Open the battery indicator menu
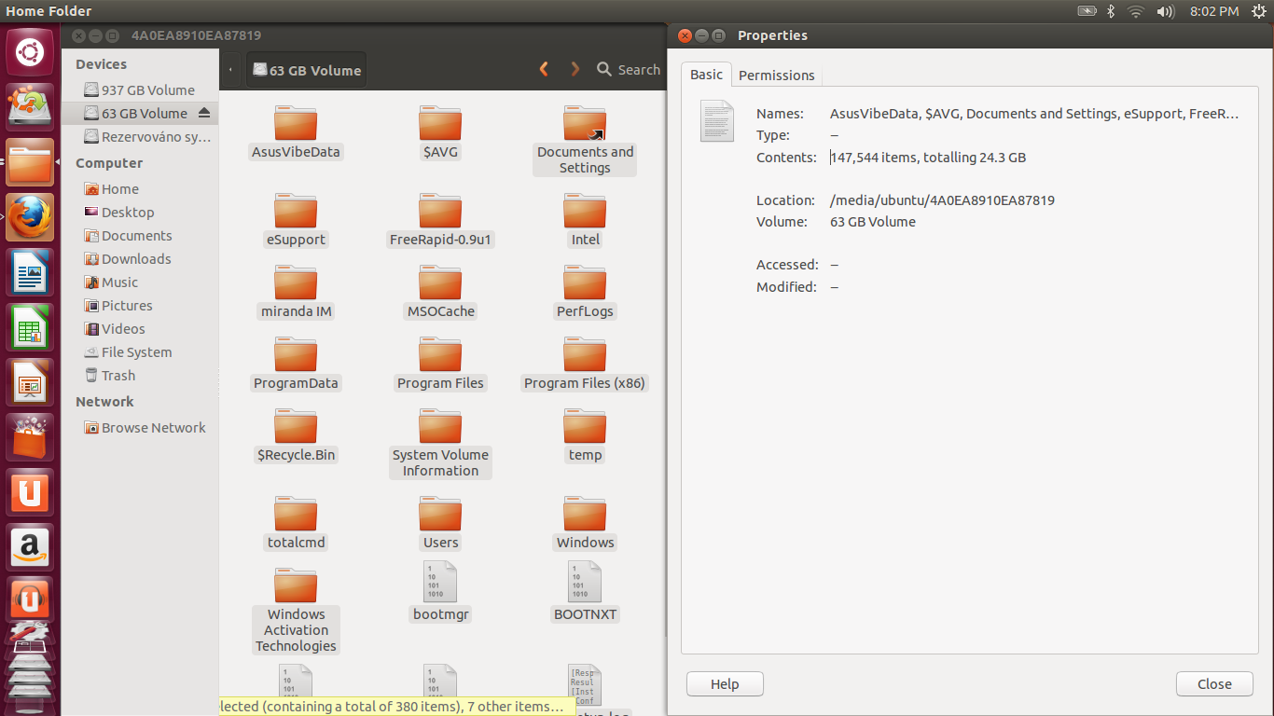Image resolution: width=1274 pixels, height=716 pixels. click(1087, 11)
